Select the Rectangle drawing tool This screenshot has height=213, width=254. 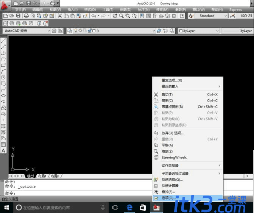click(x=3, y=65)
